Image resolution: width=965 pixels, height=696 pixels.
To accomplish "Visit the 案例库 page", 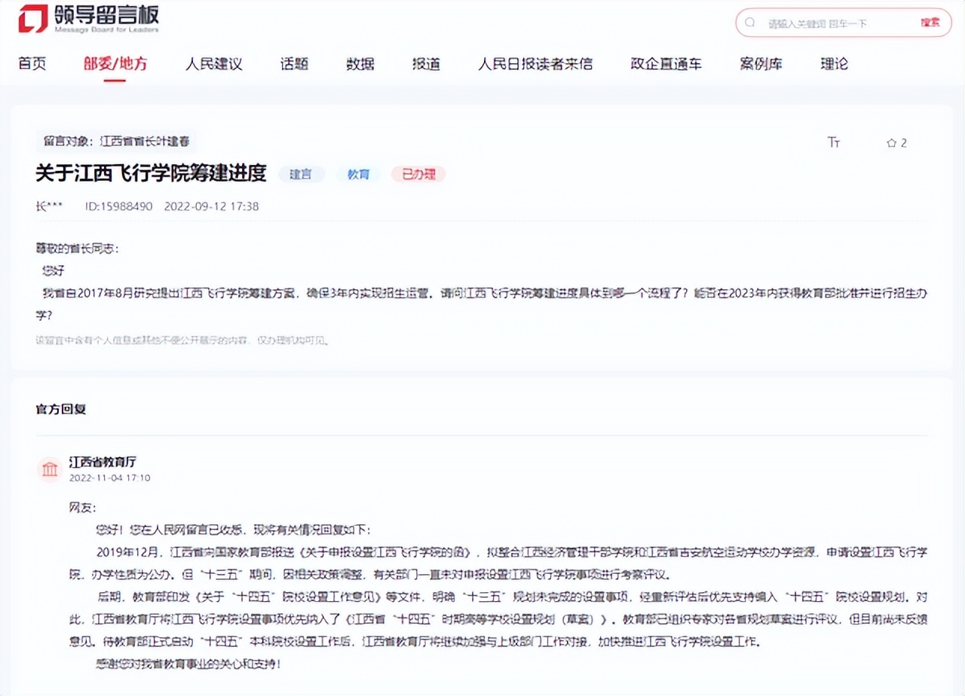I will 761,64.
